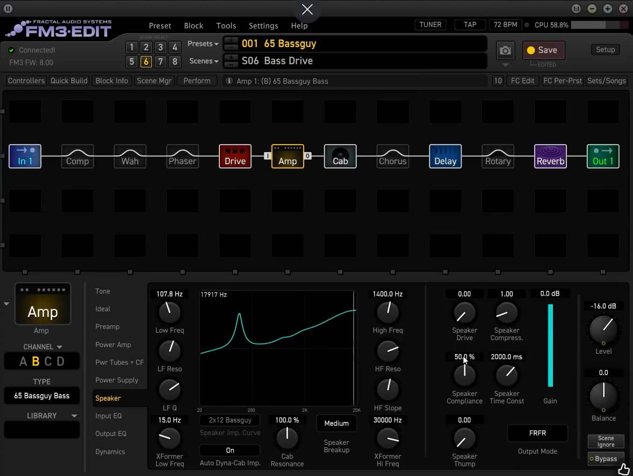633x476 pixels.
Task: Click the pause icon in the title bar
Action: (x=8, y=8)
